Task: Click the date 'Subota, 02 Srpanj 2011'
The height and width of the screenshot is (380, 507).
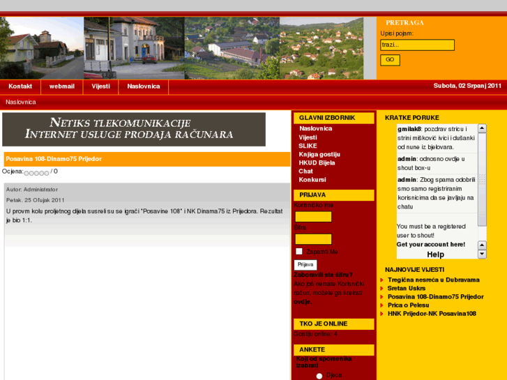Action: 467,86
